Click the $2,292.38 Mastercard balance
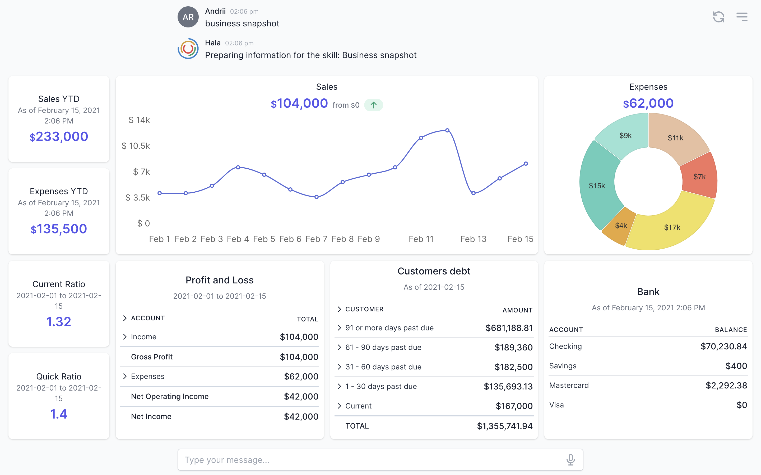Image resolution: width=761 pixels, height=475 pixels. (726, 386)
